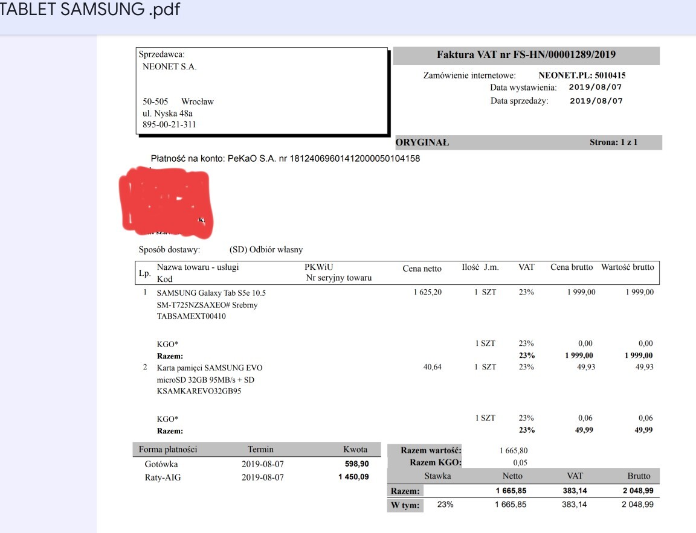Image resolution: width=696 pixels, height=533 pixels.
Task: Click the 'Stawka' summary header
Action: tap(437, 476)
